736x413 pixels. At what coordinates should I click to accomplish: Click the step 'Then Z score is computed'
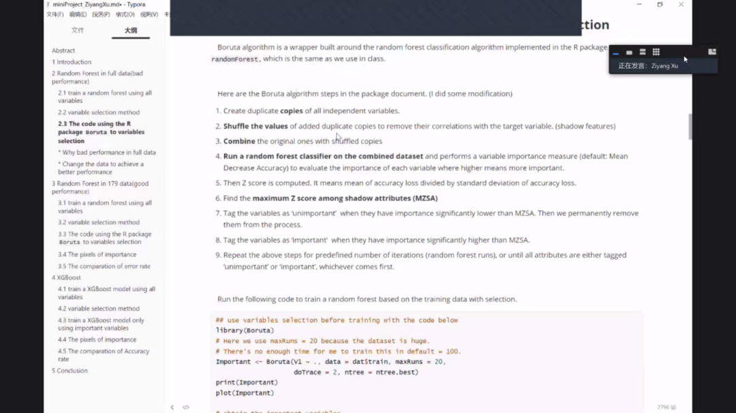pos(399,183)
